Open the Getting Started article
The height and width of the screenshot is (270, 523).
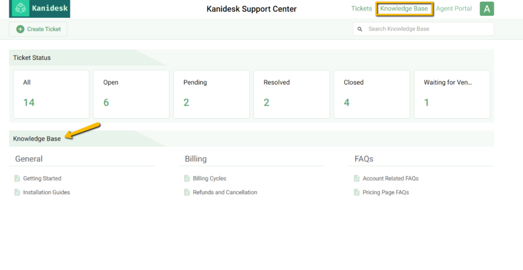42,178
